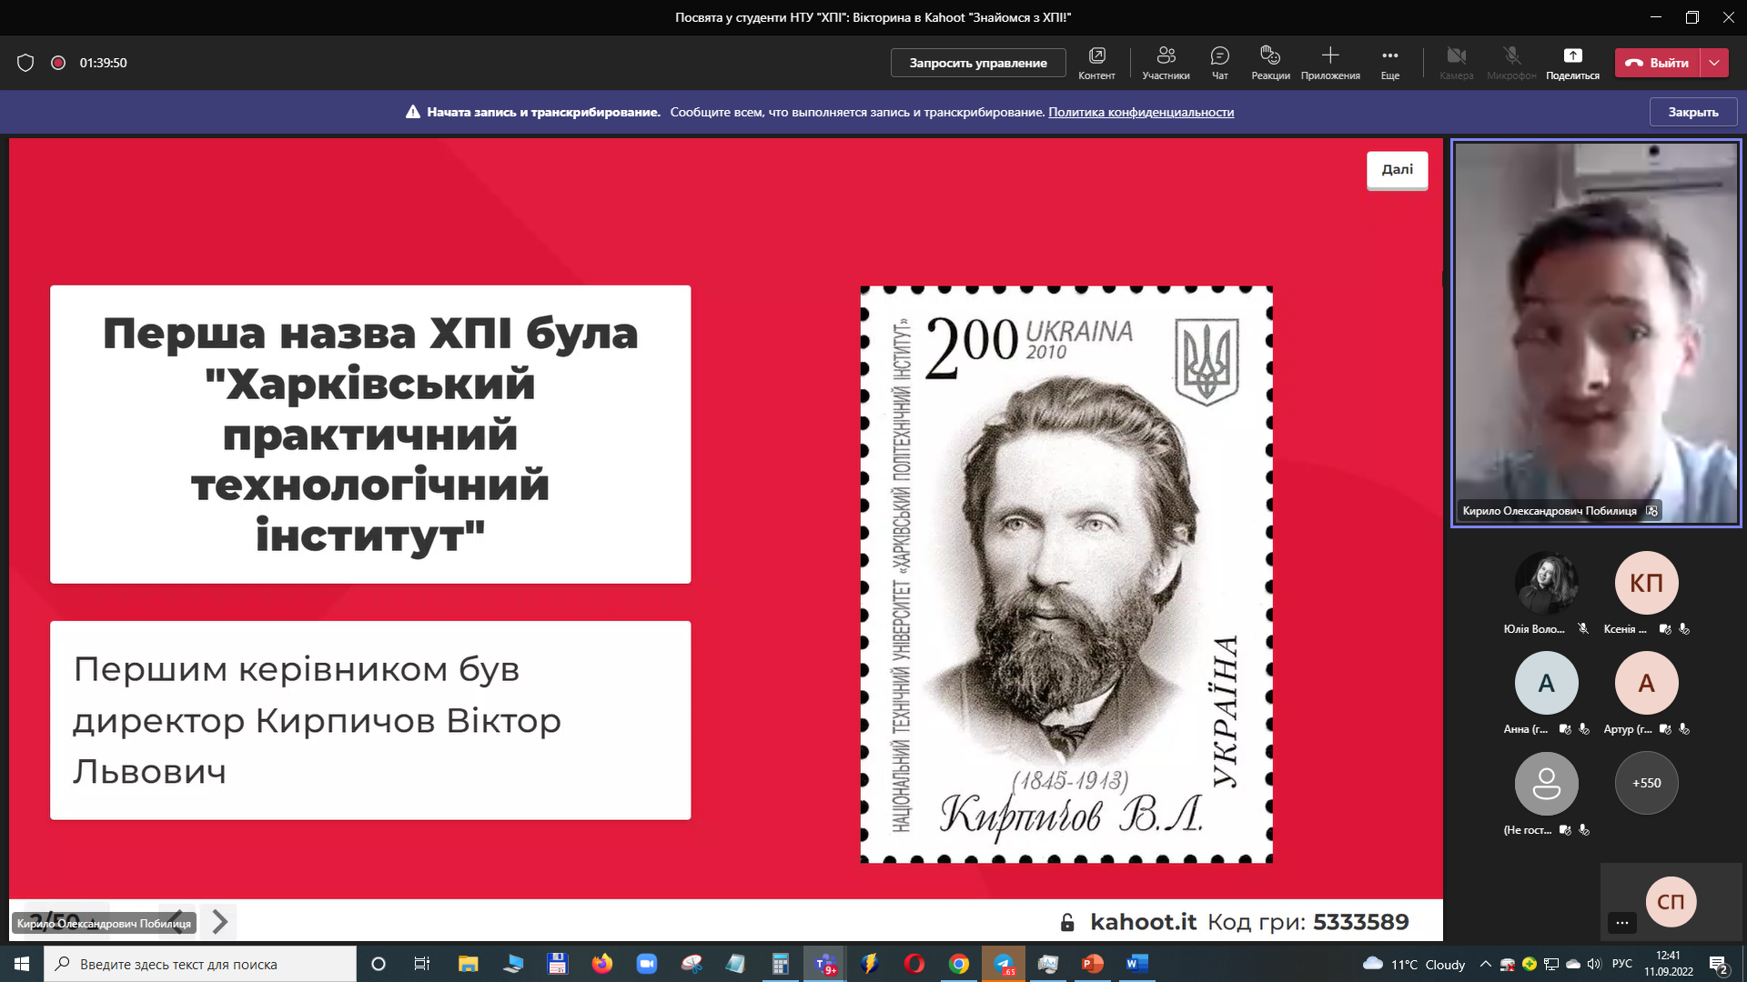Expand the dropdown arrow next to Выйти
This screenshot has width=1747, height=982.
(x=1714, y=63)
